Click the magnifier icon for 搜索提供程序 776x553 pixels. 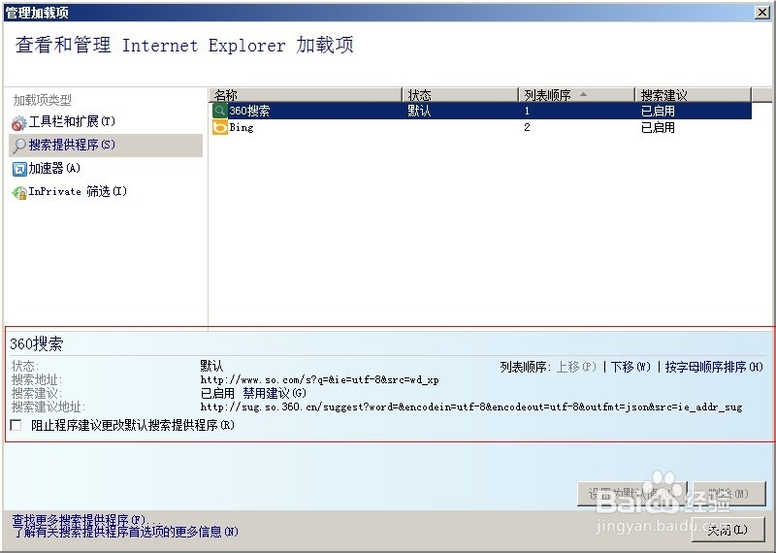19,146
